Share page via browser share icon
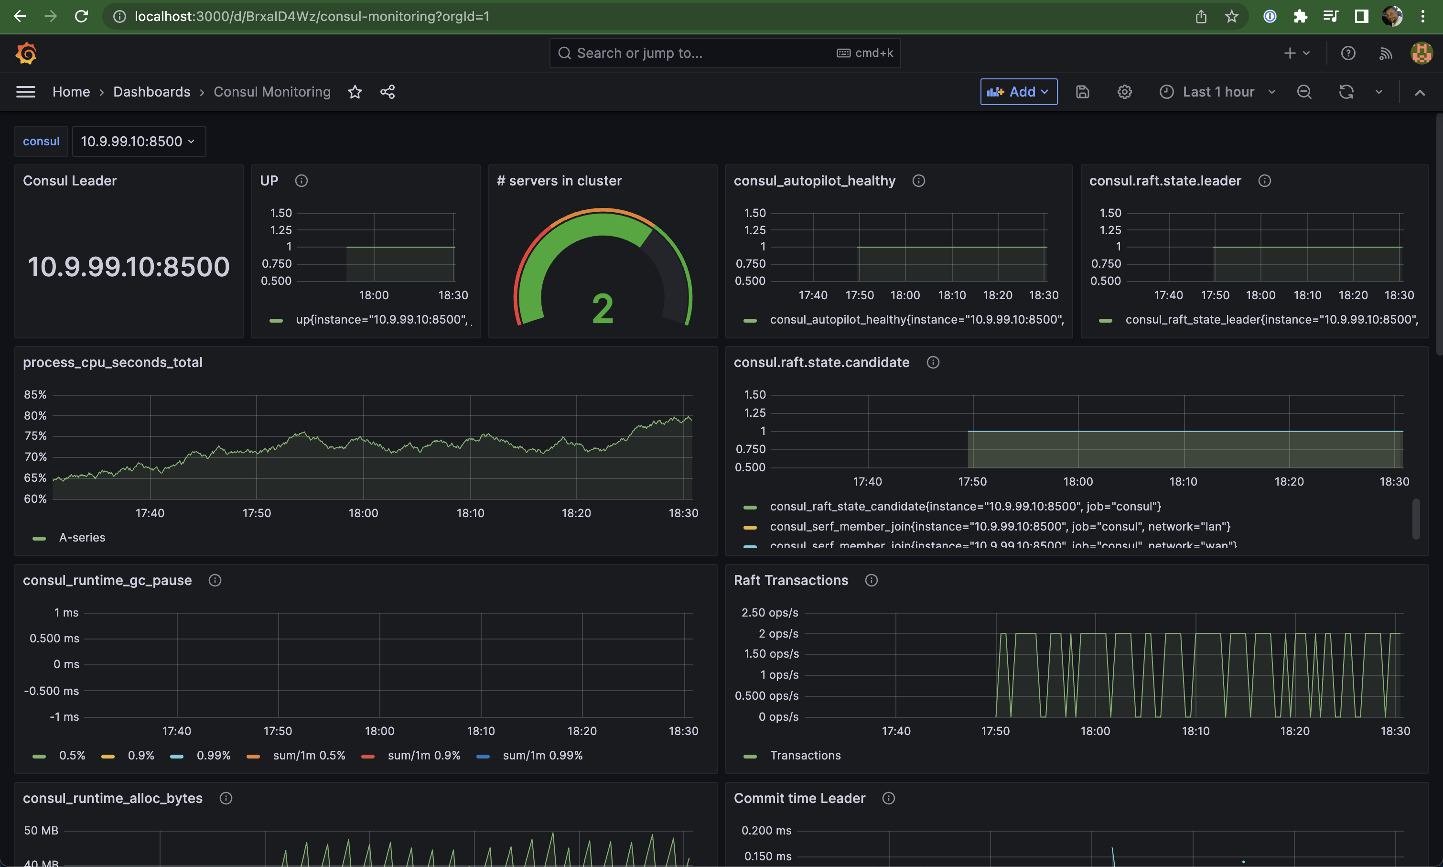 [x=1201, y=16]
